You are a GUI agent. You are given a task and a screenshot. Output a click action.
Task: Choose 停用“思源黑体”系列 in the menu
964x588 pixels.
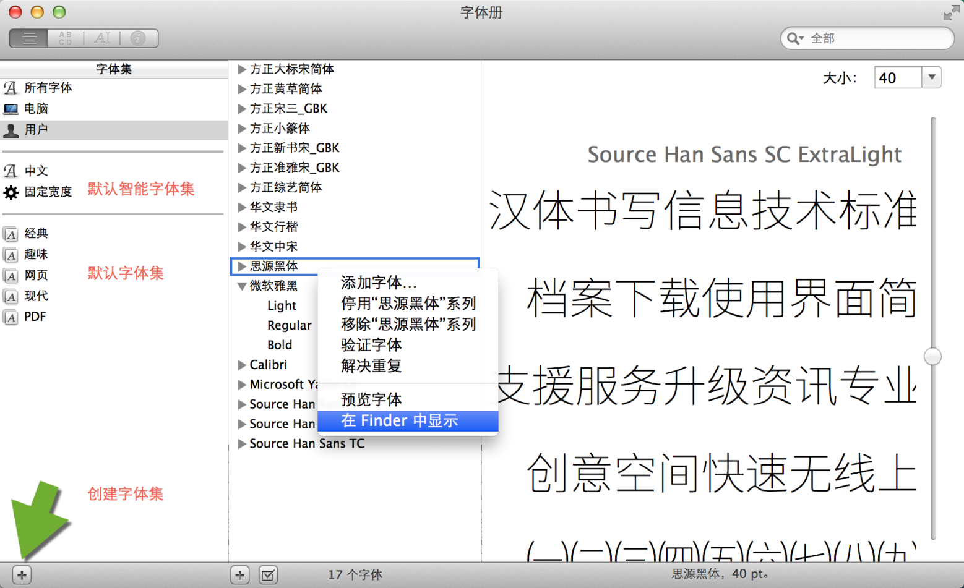point(408,304)
